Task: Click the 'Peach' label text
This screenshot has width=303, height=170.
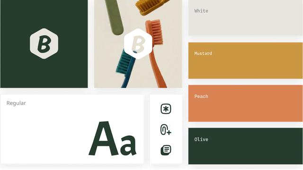Action: click(201, 96)
